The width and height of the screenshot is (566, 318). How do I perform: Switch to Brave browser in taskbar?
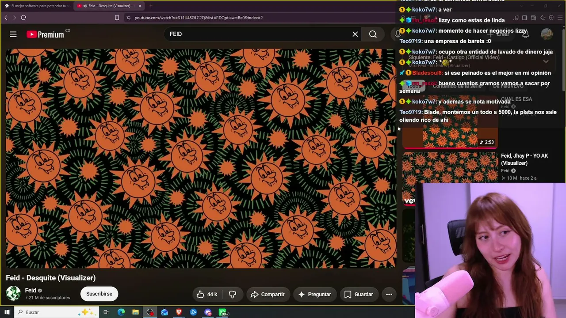(x=179, y=312)
